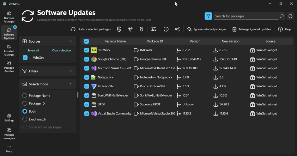Click the WinGet source icon for UPDF
Screen dimensions: 297x156
[252, 104]
